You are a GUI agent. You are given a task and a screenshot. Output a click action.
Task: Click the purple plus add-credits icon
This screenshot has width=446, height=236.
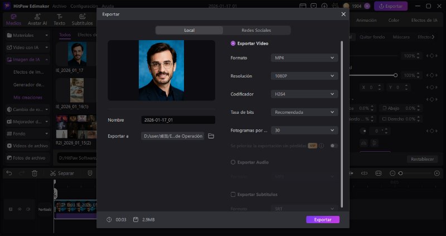click(x=367, y=6)
